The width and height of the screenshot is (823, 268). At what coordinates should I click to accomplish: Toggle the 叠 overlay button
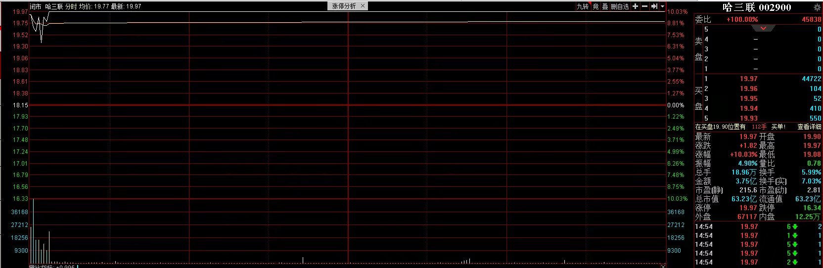tap(604, 6)
